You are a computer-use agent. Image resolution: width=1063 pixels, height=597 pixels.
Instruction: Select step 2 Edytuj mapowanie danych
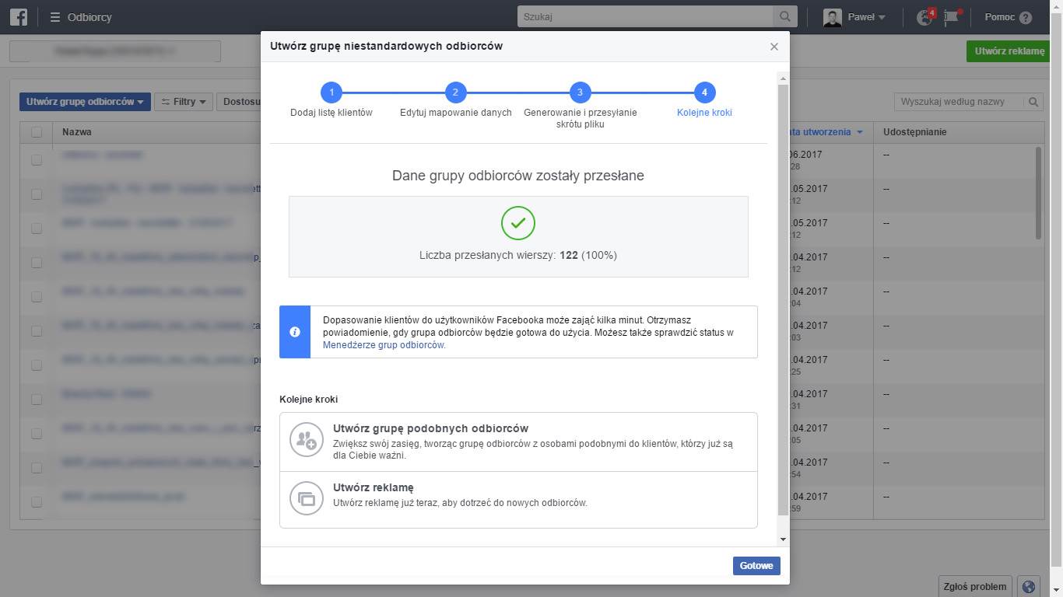(x=455, y=93)
